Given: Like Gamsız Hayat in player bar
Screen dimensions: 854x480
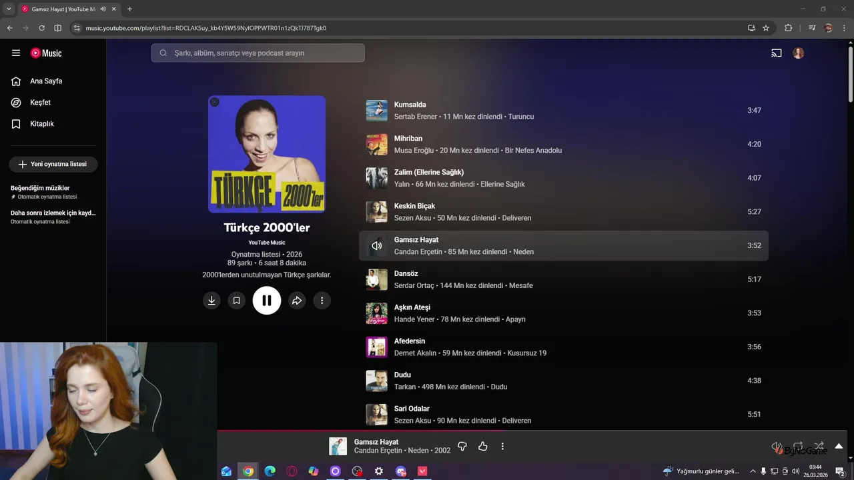Looking at the screenshot, I should [483, 446].
